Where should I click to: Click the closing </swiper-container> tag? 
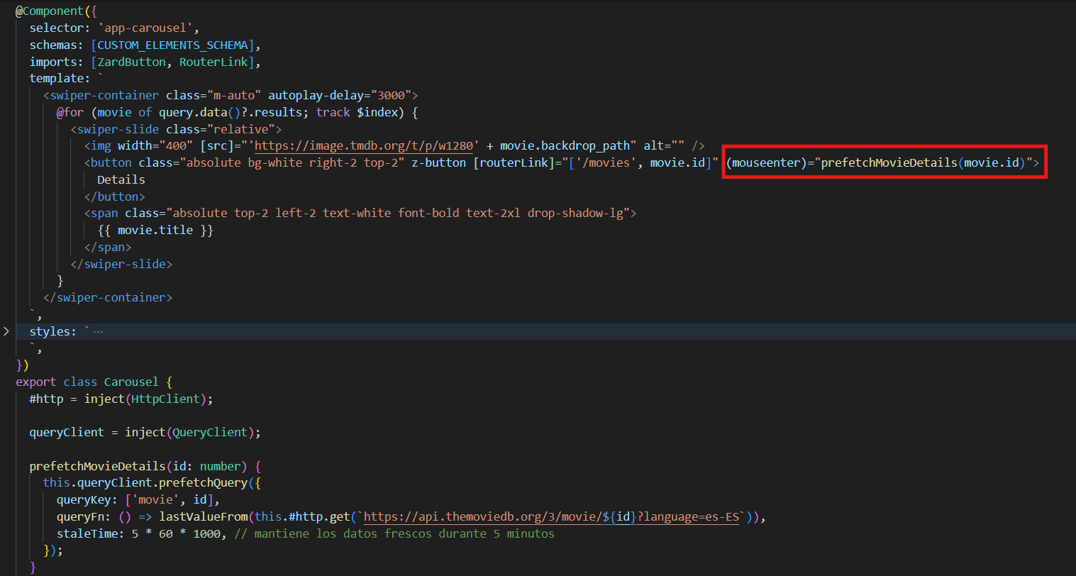108,297
